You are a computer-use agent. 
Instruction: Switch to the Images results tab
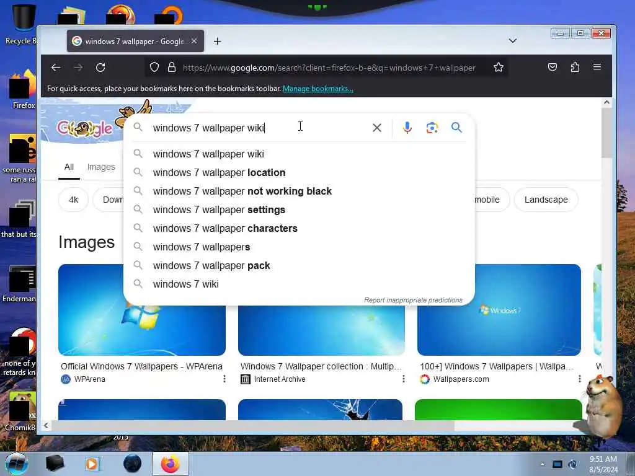[x=101, y=167]
